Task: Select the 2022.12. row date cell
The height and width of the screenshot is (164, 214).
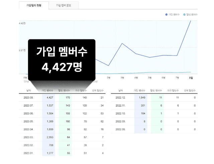Action: click(x=120, y=98)
